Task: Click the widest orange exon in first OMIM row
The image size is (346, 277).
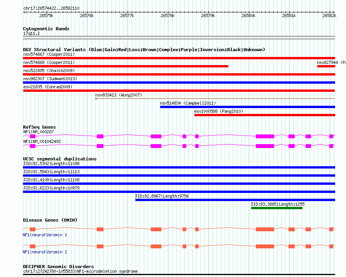Action: pyautogui.click(x=265, y=229)
